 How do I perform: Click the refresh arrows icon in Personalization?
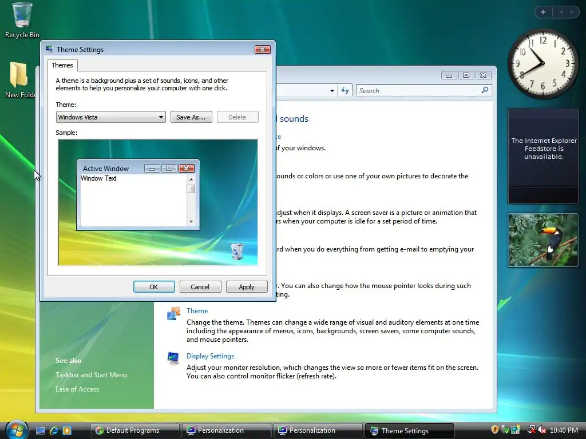pos(345,90)
